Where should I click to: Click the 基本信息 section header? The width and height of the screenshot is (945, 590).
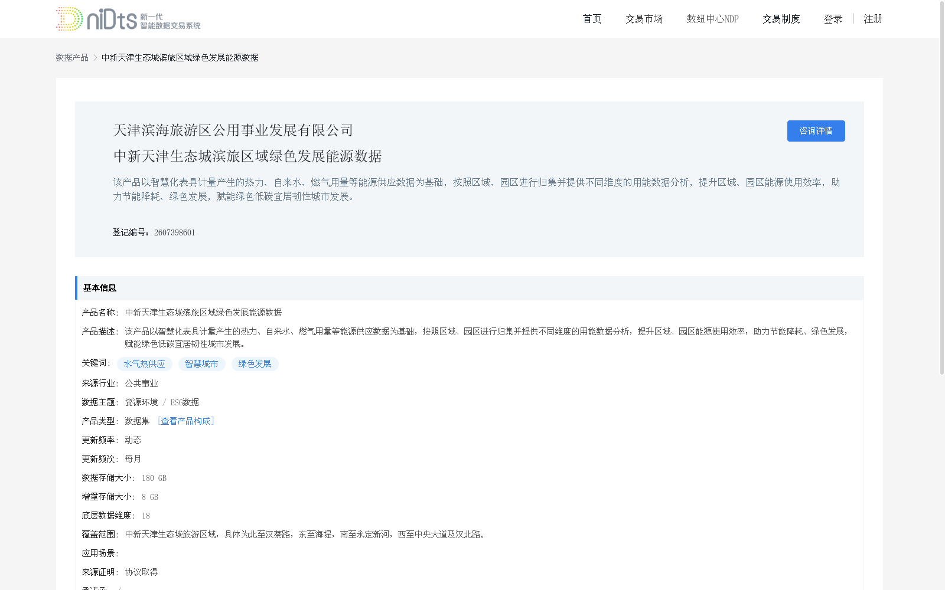470,288
